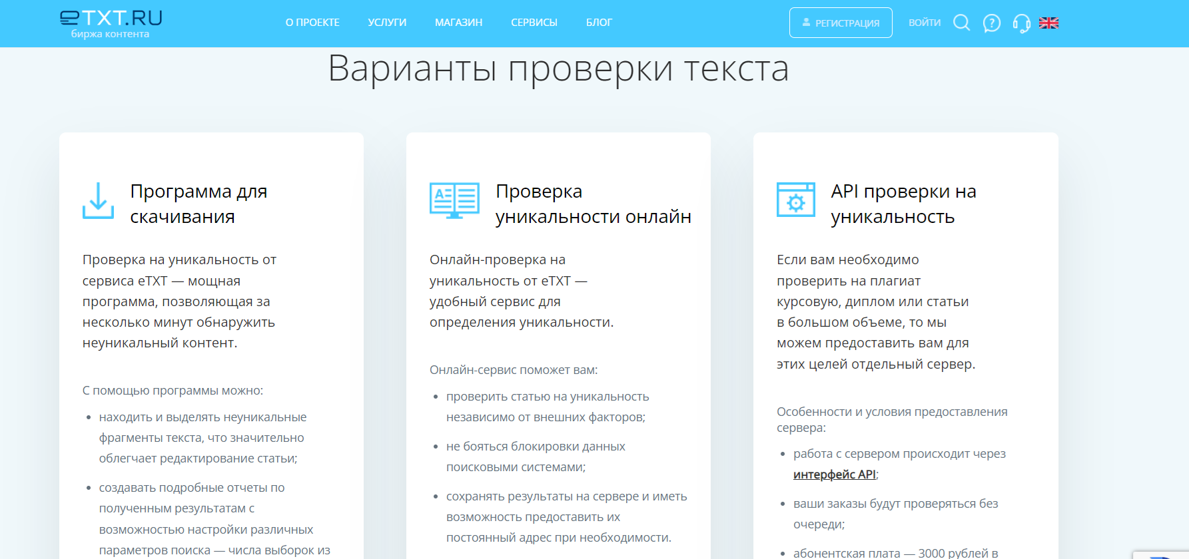
Task: Click the РЕГИСТРАЦИЯ button
Action: (841, 23)
